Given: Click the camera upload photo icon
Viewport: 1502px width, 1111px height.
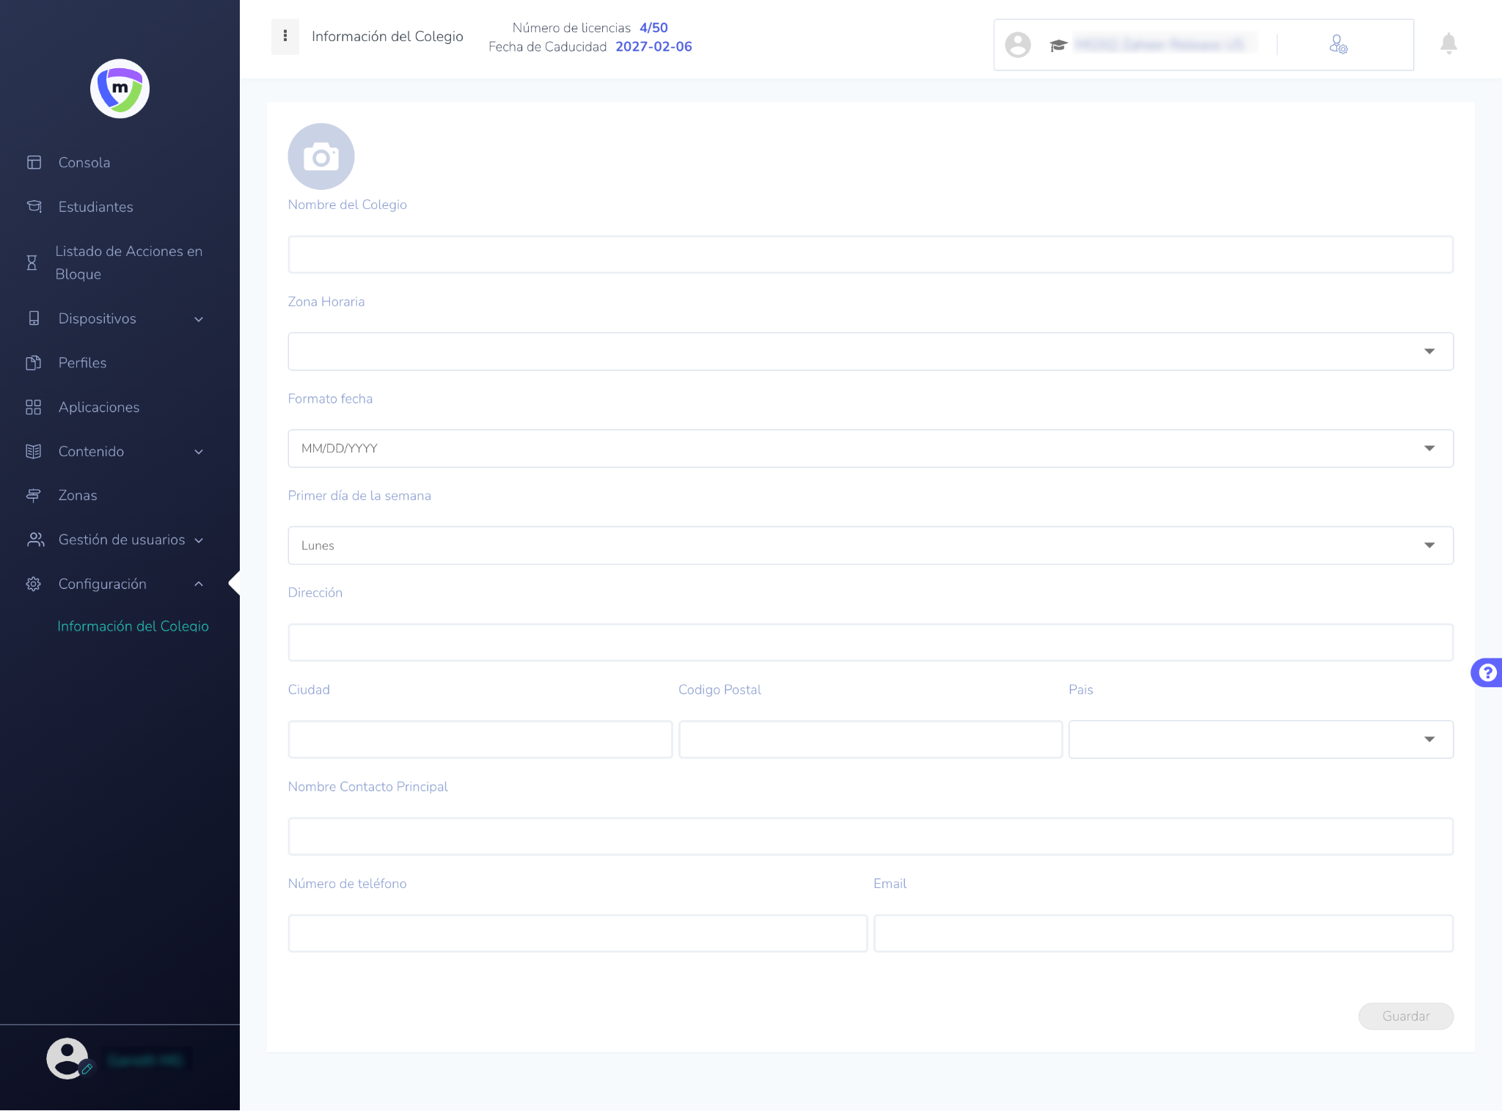Looking at the screenshot, I should 320,157.
